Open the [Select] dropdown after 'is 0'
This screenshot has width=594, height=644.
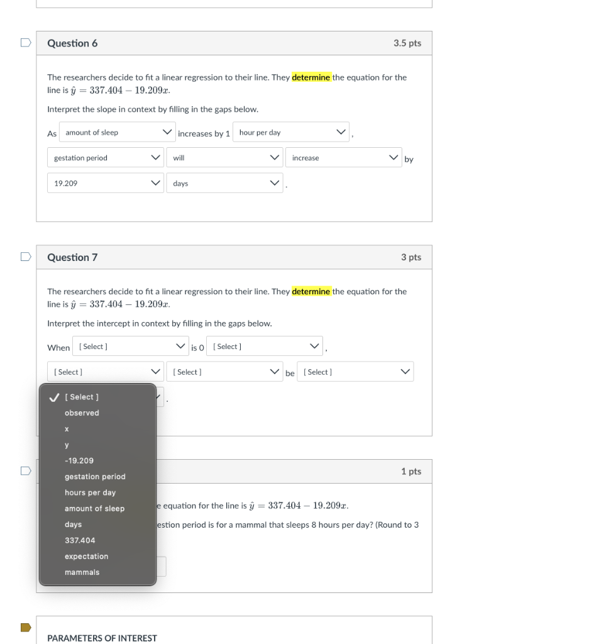[265, 347]
